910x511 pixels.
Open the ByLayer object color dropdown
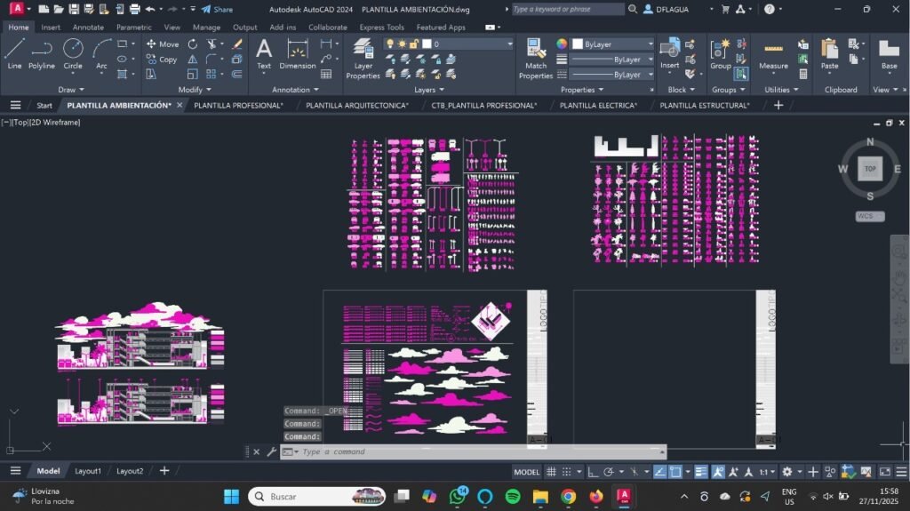tap(613, 44)
